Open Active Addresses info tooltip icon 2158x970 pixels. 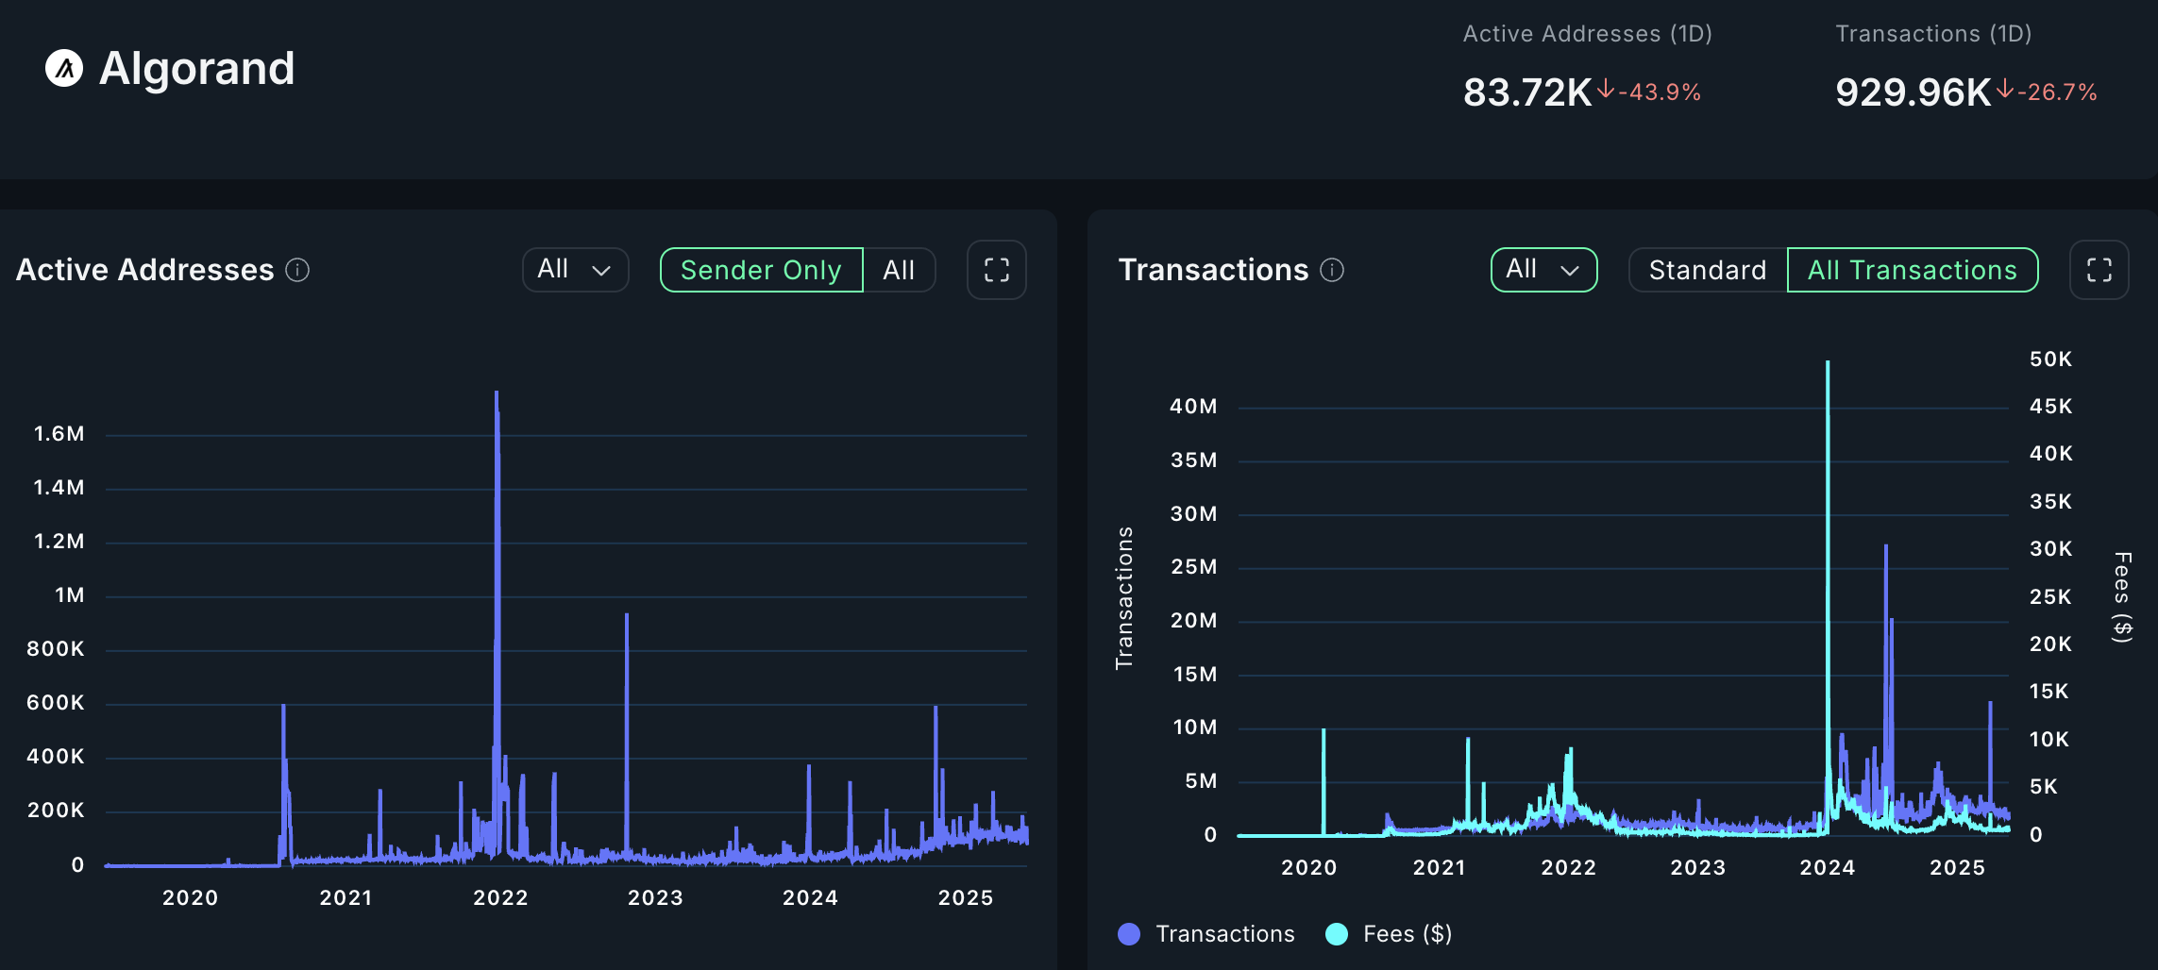click(x=297, y=270)
